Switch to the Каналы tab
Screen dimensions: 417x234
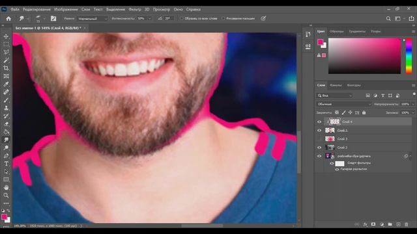tap(336, 85)
